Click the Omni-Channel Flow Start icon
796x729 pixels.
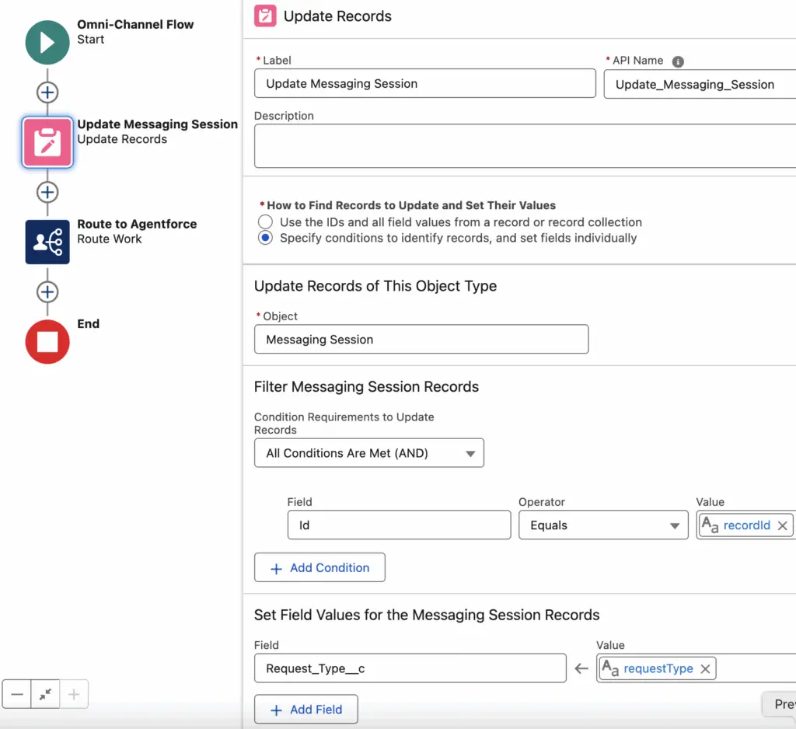click(47, 42)
